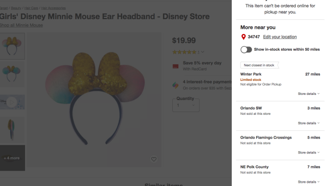This screenshot has height=186, width=325.
Task: Click the +4 more thumbnails tile
Action: click(x=12, y=158)
